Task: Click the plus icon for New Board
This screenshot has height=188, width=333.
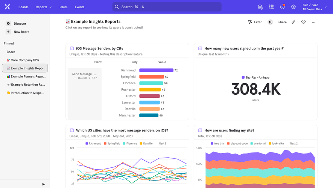Action: click(x=8, y=32)
